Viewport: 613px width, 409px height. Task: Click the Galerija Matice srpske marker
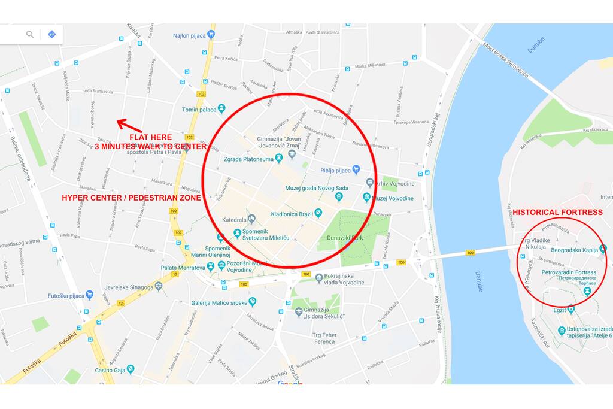253,301
